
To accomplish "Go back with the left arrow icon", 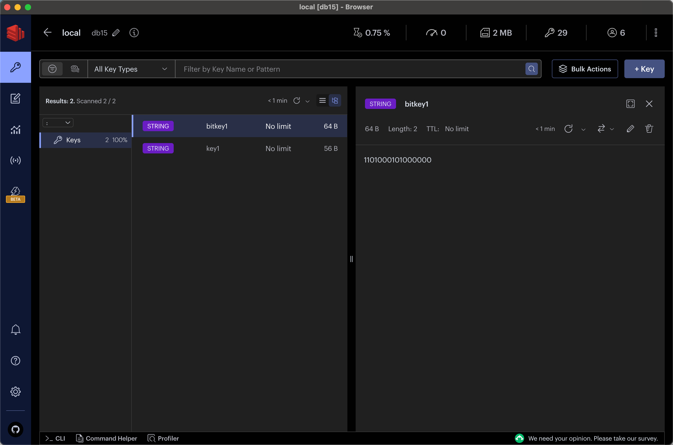I will tap(48, 32).
